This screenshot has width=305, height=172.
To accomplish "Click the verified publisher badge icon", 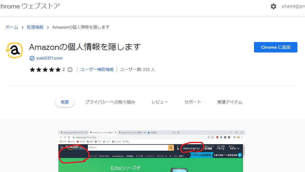I will click(32, 58).
